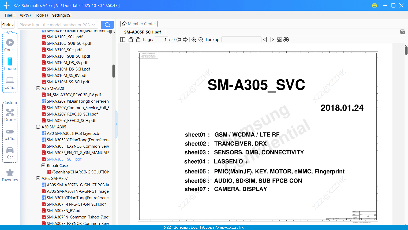Open the Member Center home button

click(x=139, y=24)
